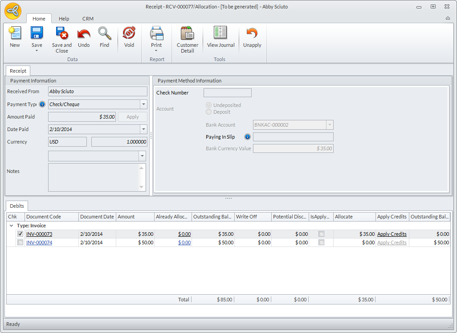Open the Payment Type dropdown
This screenshot has width=457, height=333.
143,104
